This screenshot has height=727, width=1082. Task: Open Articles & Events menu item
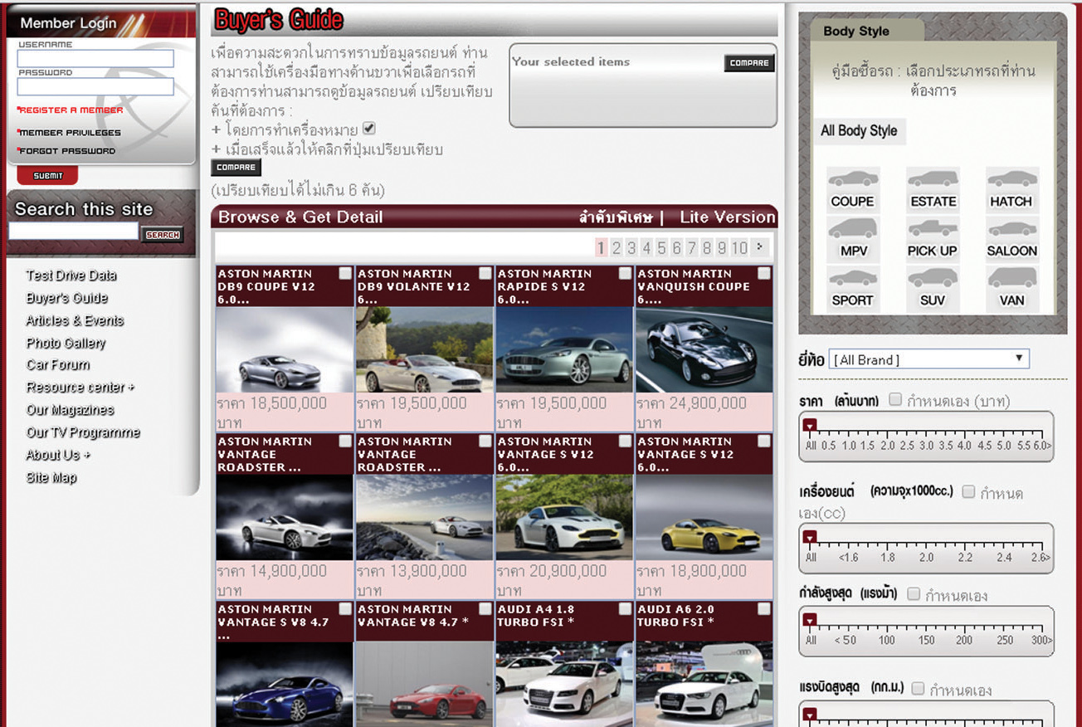pos(75,320)
